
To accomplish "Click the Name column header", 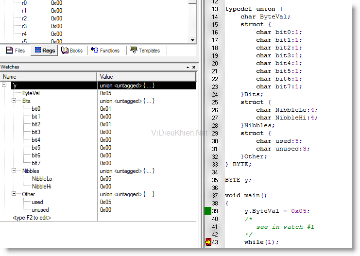I will (49, 77).
